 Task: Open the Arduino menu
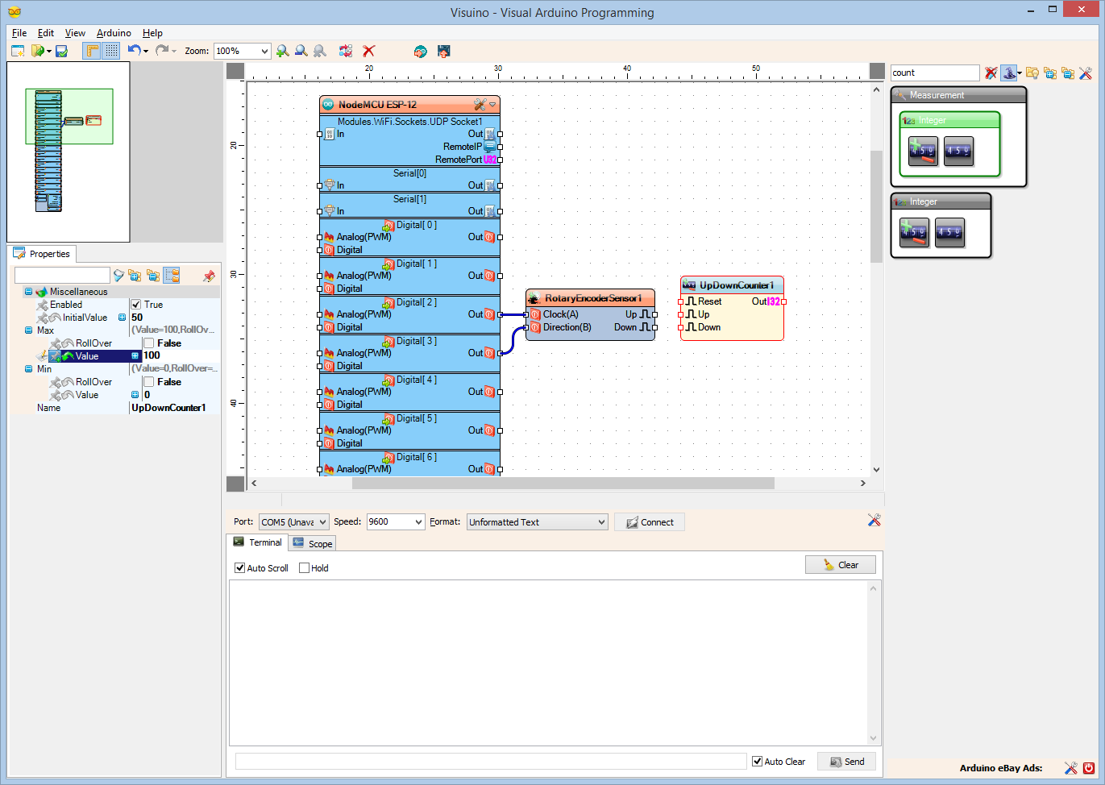(114, 33)
